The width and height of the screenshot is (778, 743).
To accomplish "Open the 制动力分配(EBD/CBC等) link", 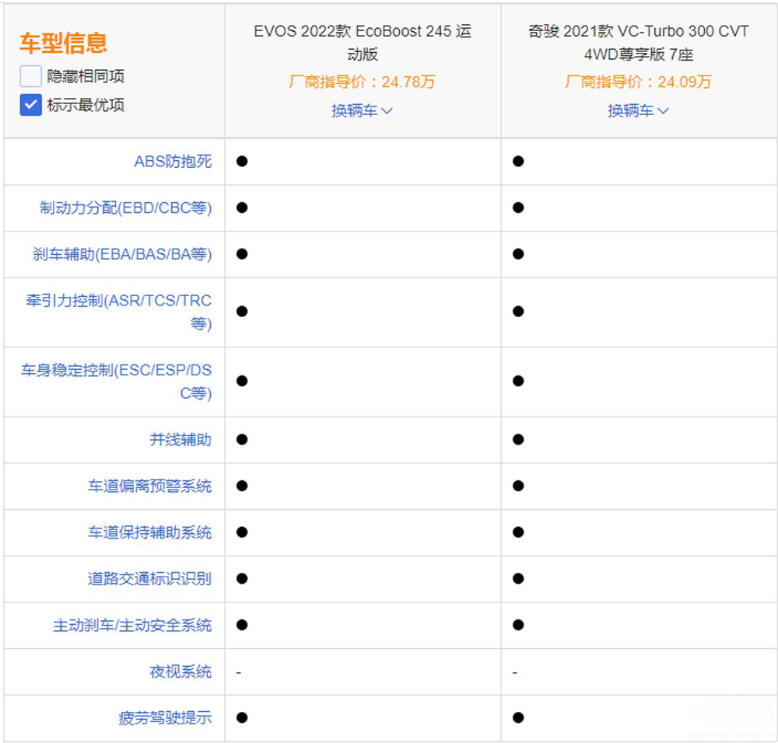I will [126, 208].
